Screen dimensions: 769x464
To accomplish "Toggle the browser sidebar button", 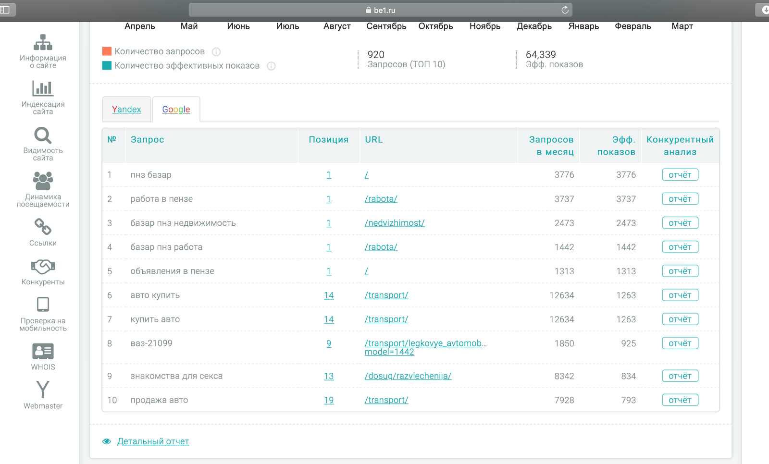I will [x=6, y=10].
